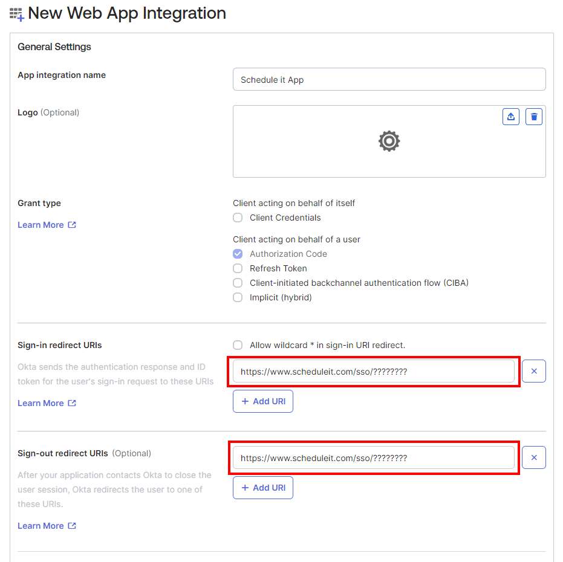Screen dimensions: 563x562
Task: Allow wildcard in sign-in URI redirect
Action: [238, 345]
